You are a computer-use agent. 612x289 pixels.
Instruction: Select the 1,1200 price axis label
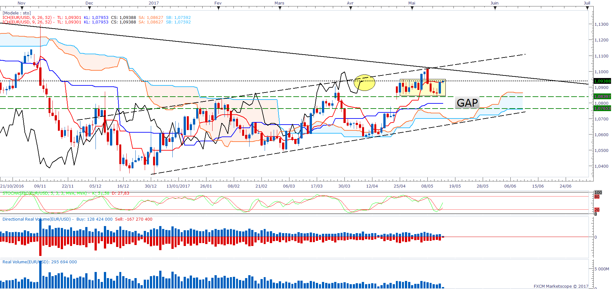click(x=601, y=40)
